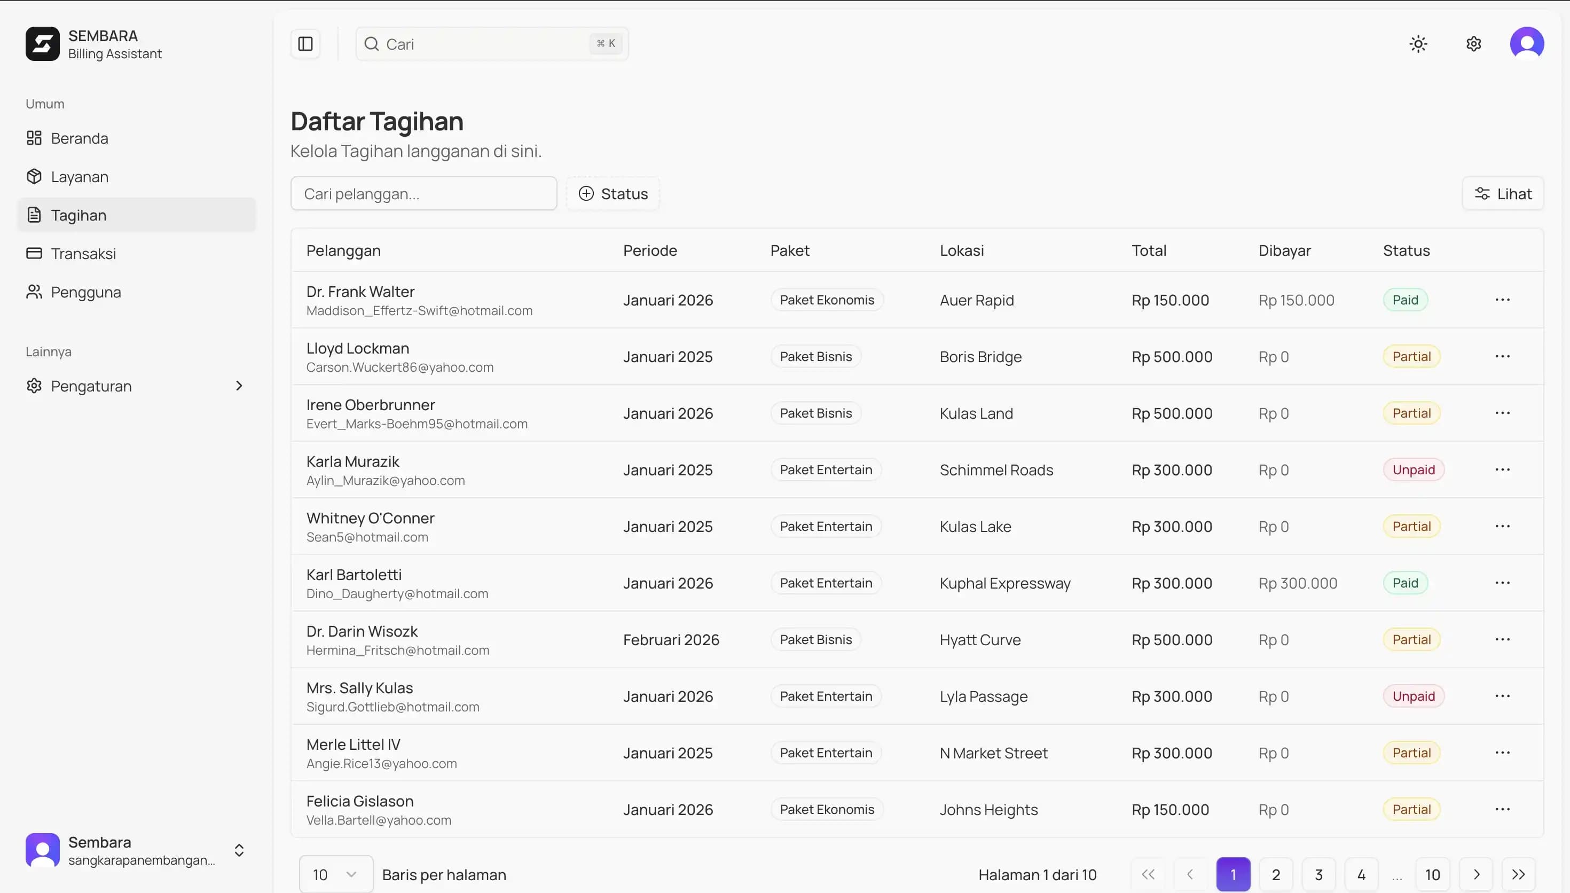
Task: Go to the next page arrow
Action: 1476,874
